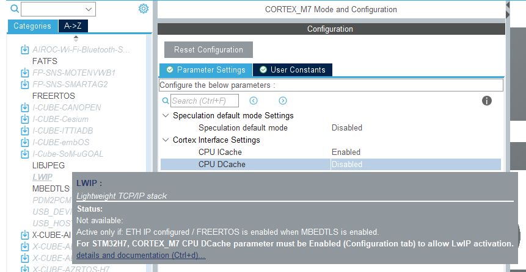
Task: Select AIROC-Wi-Fi-Bluetooth-S... middleware entry
Action: point(81,50)
